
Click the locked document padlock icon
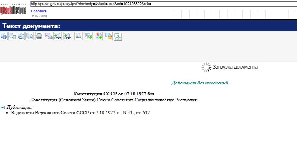click(109, 36)
